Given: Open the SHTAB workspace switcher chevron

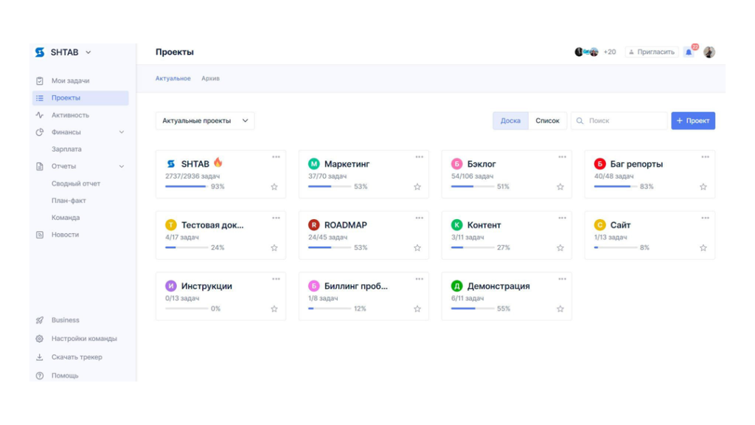Looking at the screenshot, I should pos(88,52).
